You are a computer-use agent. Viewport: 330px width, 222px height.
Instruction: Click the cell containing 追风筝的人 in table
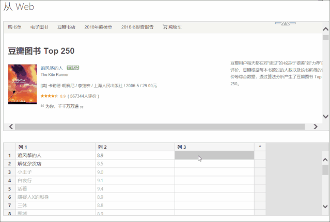(x=56, y=155)
